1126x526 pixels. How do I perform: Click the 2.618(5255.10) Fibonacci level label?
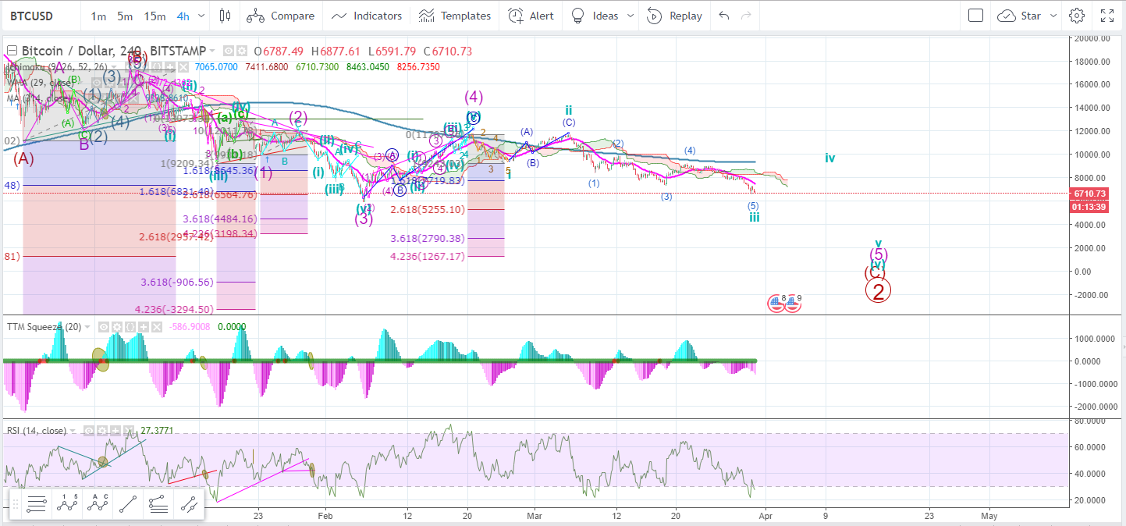pos(427,209)
